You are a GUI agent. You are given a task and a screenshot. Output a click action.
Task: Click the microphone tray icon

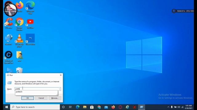(x=172, y=107)
